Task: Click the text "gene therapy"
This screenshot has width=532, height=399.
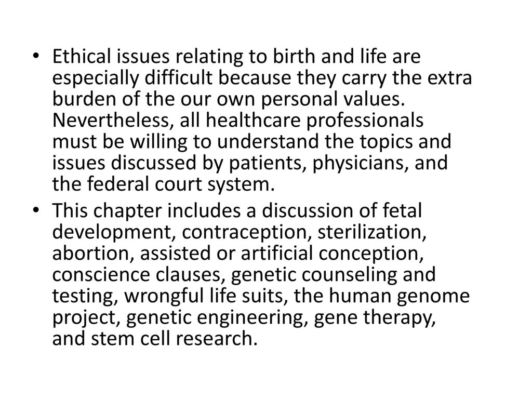Action: pos(372,317)
